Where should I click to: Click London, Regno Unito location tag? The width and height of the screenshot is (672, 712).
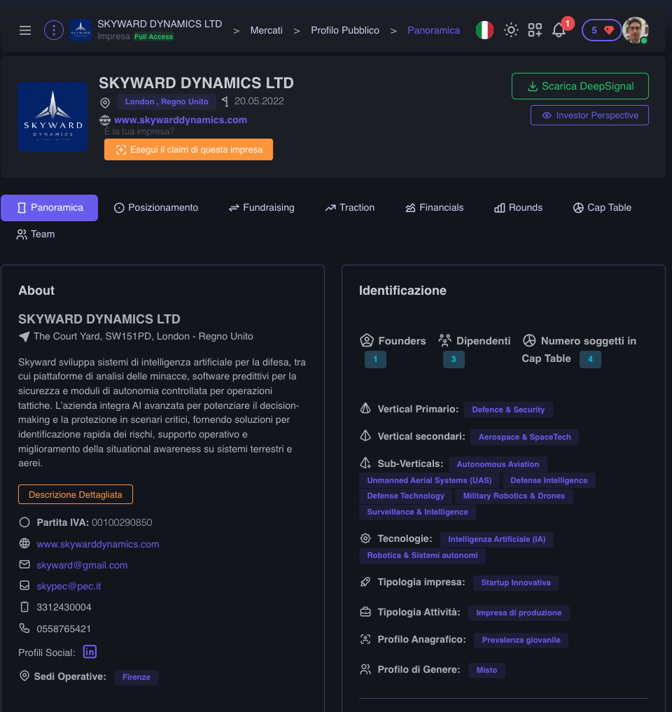point(166,102)
